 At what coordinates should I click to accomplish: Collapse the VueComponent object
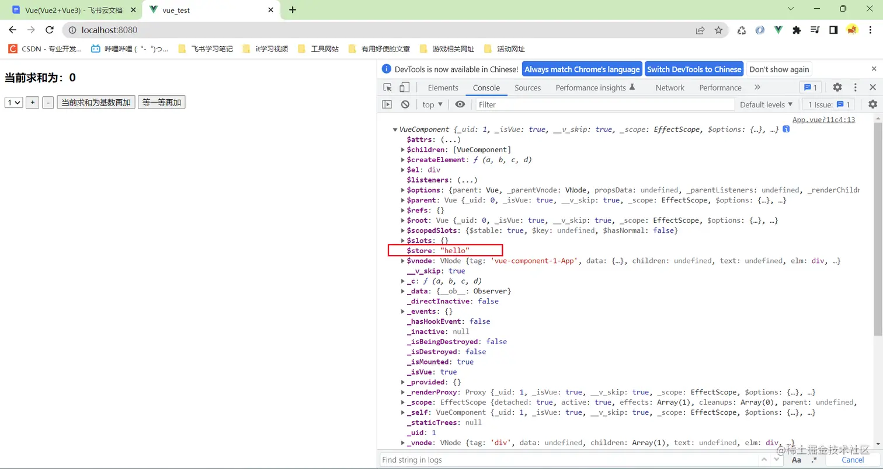coord(395,129)
